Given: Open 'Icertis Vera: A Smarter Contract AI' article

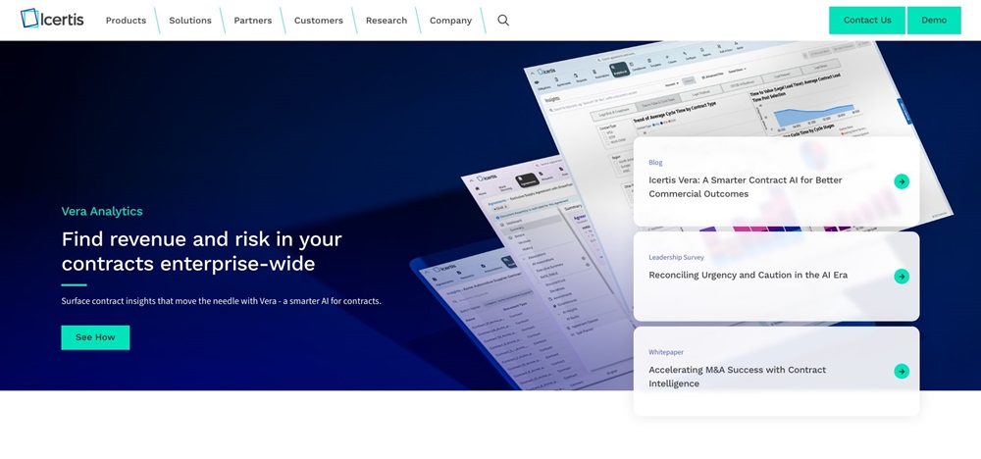Looking at the screenshot, I should coord(746,187).
